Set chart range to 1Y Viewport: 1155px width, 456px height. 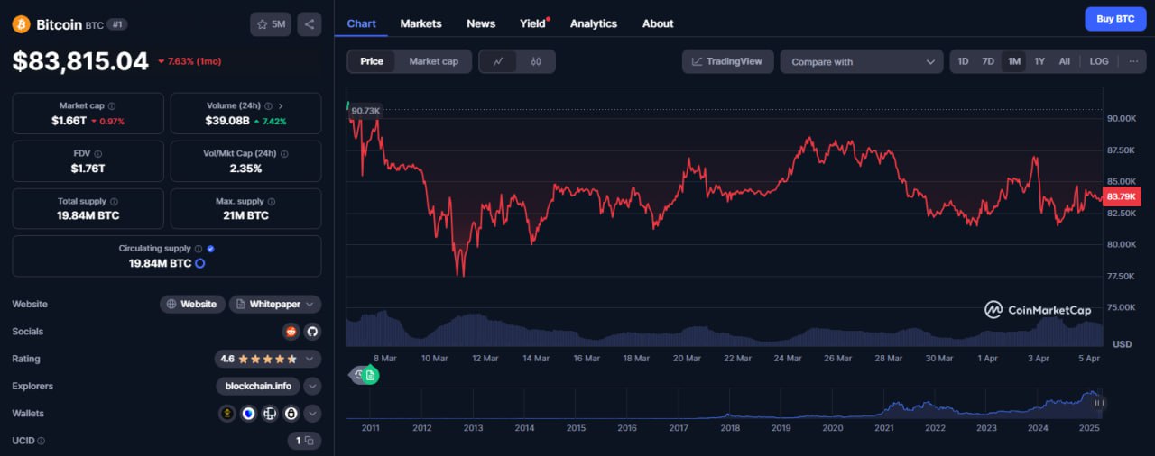pyautogui.click(x=1039, y=61)
